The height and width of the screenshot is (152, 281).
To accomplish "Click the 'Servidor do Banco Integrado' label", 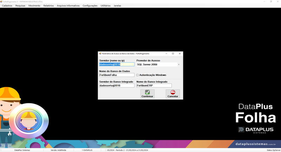I will click(116, 82).
